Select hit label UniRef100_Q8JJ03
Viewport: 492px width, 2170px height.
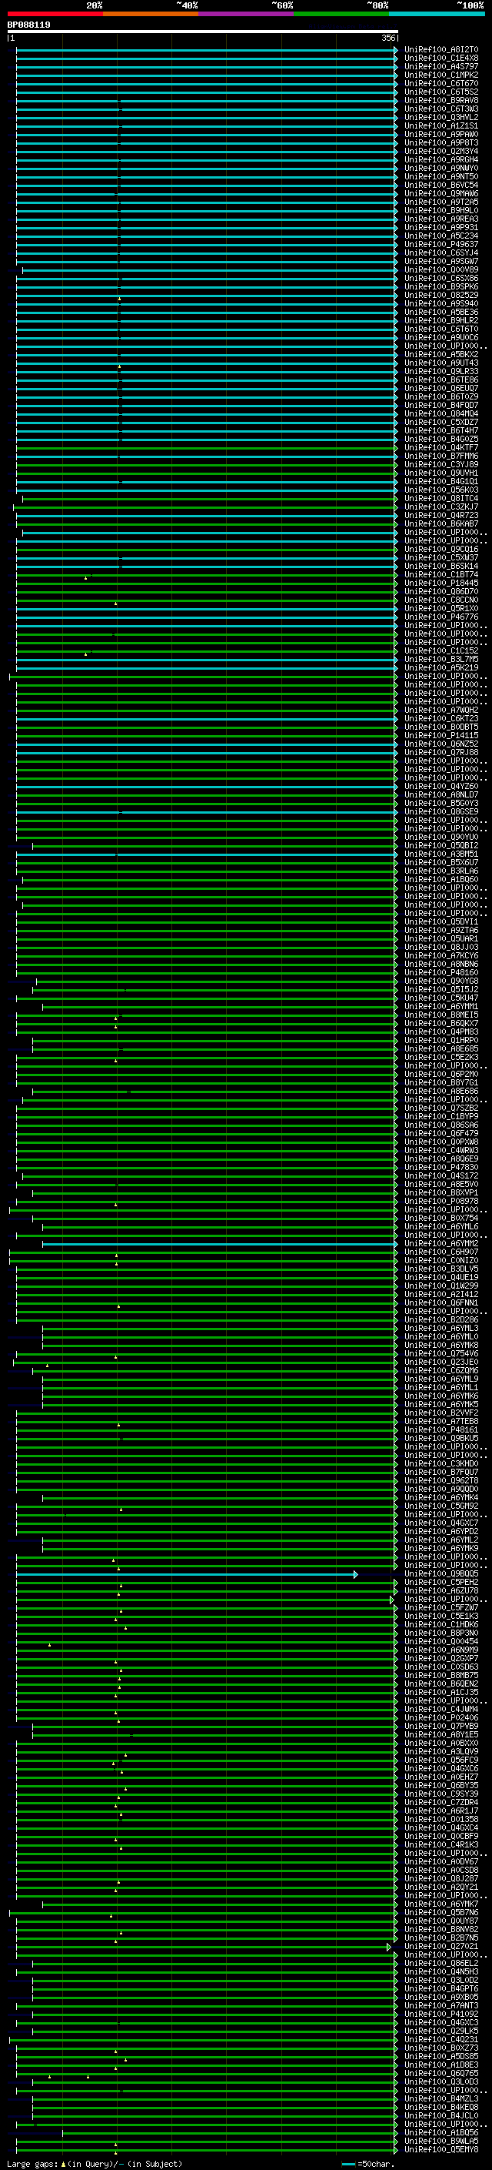pos(441,948)
